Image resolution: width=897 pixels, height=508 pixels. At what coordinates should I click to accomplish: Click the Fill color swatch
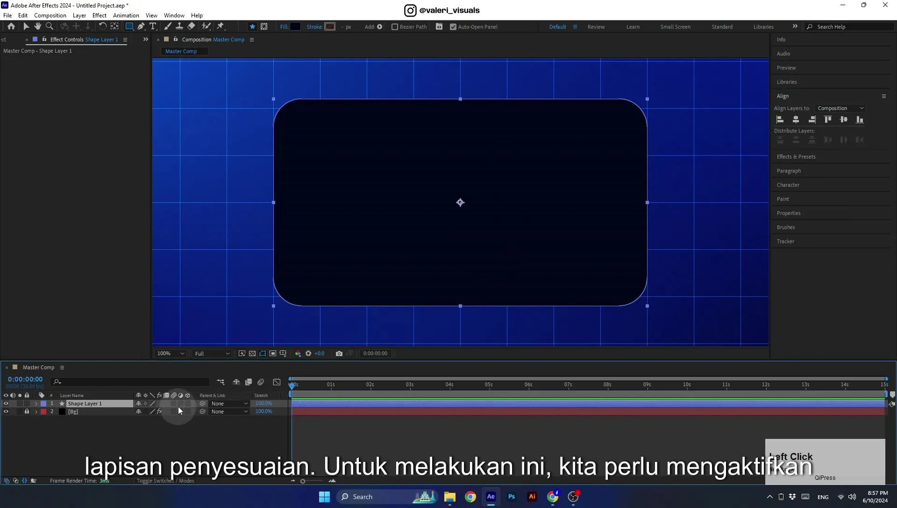[x=295, y=27]
